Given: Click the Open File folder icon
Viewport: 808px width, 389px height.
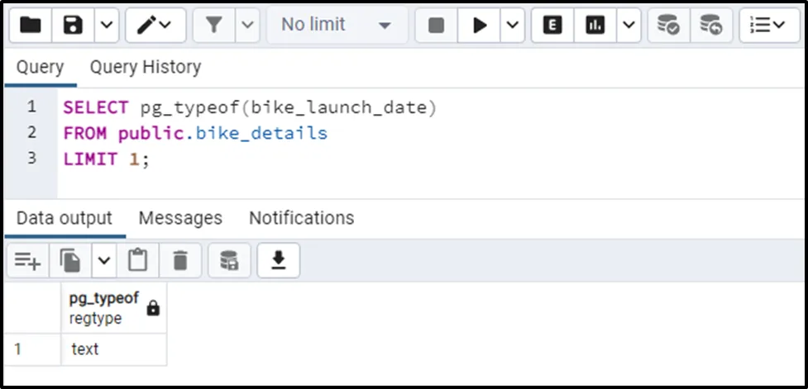Looking at the screenshot, I should tap(31, 26).
